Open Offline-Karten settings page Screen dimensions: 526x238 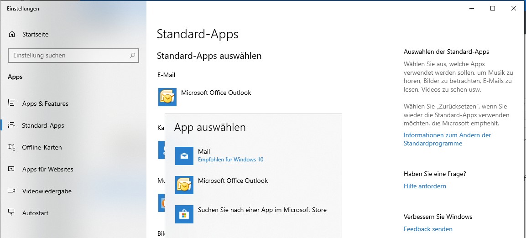point(42,147)
